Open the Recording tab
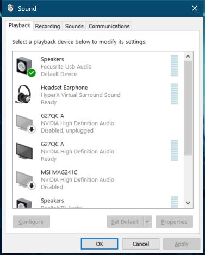Image resolution: width=205 pixels, height=255 pixels. click(x=47, y=26)
